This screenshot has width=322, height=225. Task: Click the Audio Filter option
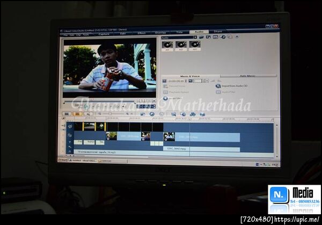pyautogui.click(x=225, y=92)
